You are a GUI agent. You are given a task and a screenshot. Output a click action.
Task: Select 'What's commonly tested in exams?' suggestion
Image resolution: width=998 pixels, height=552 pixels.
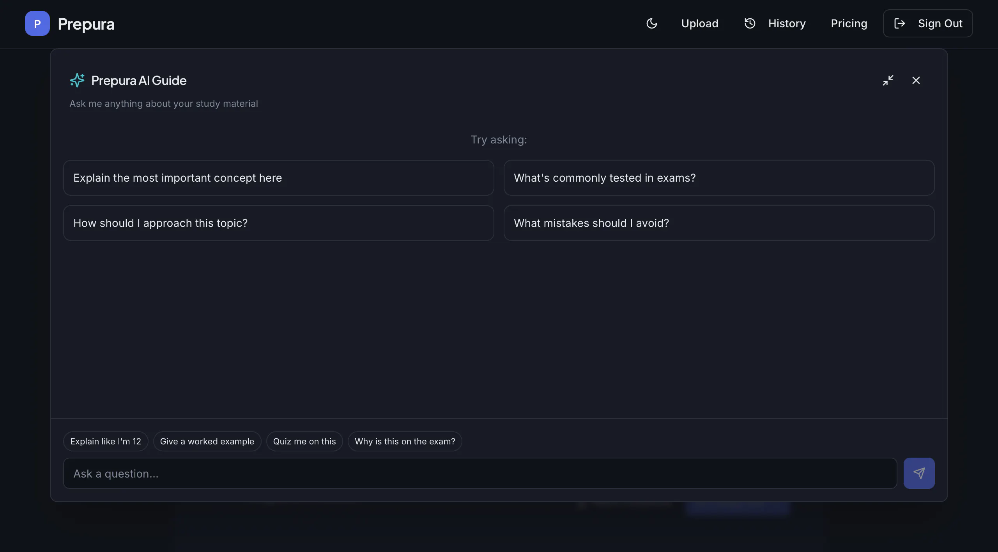tap(719, 178)
